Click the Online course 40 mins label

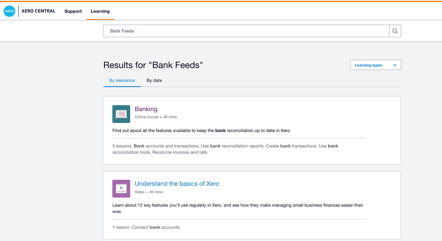coord(156,117)
